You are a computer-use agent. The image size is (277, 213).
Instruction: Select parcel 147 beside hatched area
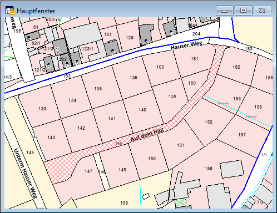pyautogui.click(x=88, y=171)
